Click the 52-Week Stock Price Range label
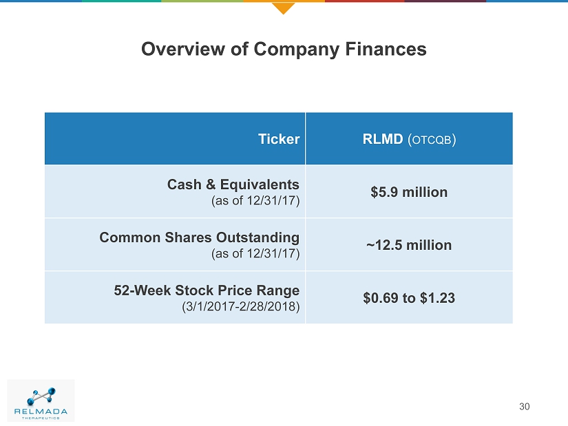This screenshot has width=568, height=426. tap(206, 290)
